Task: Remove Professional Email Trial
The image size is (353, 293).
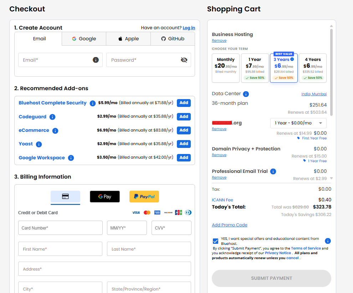Action: [x=219, y=177]
